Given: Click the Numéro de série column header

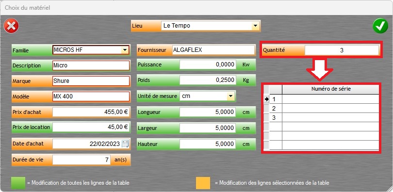Looking at the screenshot, I should [330, 89].
